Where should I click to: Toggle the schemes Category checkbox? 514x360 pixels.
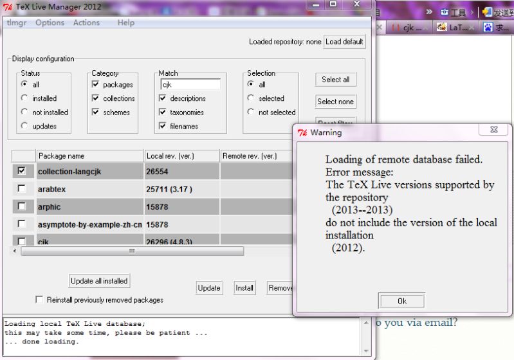tap(95, 112)
